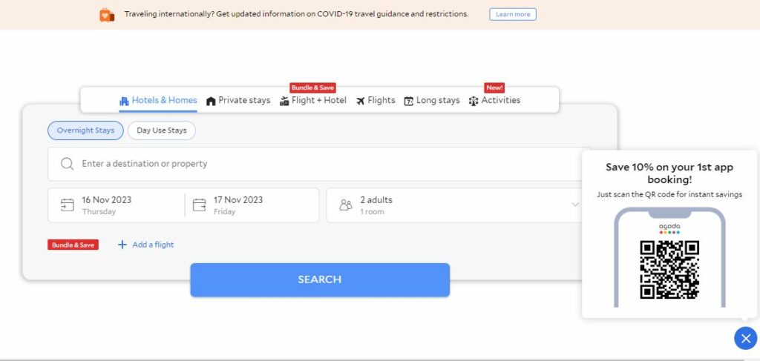Image resolution: width=760 pixels, height=361 pixels.
Task: Click the Add a flight link
Action: (x=146, y=245)
